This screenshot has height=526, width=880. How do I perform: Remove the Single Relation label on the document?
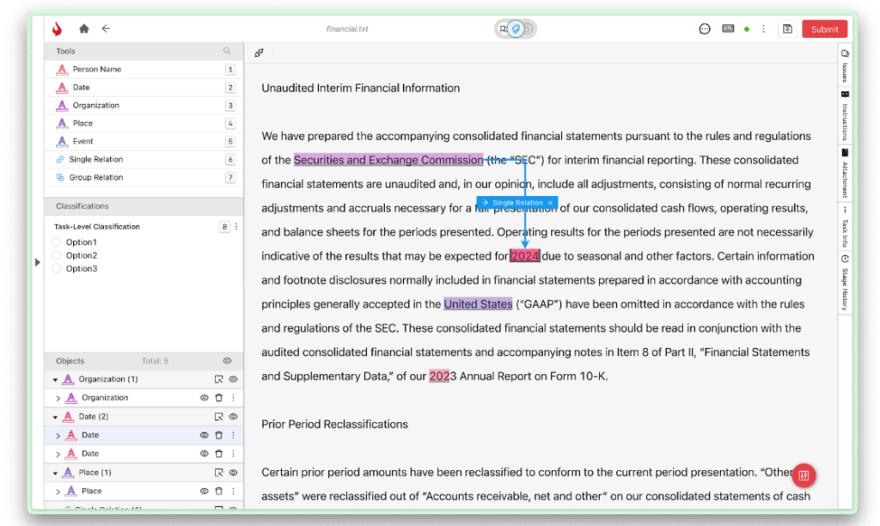tap(550, 203)
